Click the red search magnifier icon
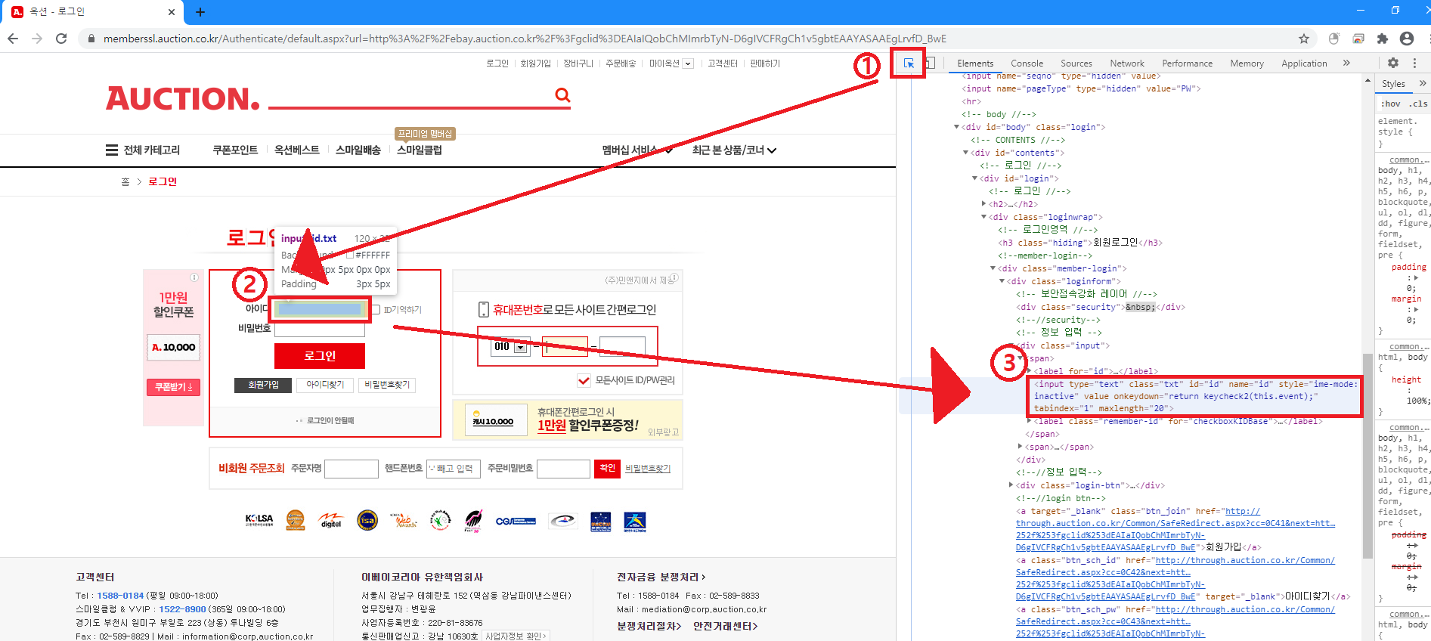Screen dimensions: 1431x641 [x=562, y=95]
